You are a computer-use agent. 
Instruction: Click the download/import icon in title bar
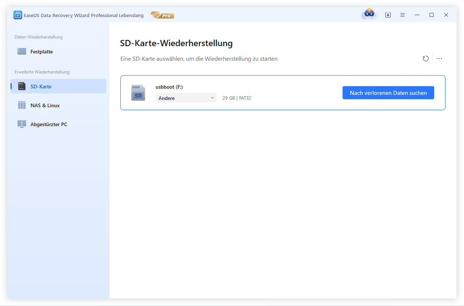pos(388,15)
